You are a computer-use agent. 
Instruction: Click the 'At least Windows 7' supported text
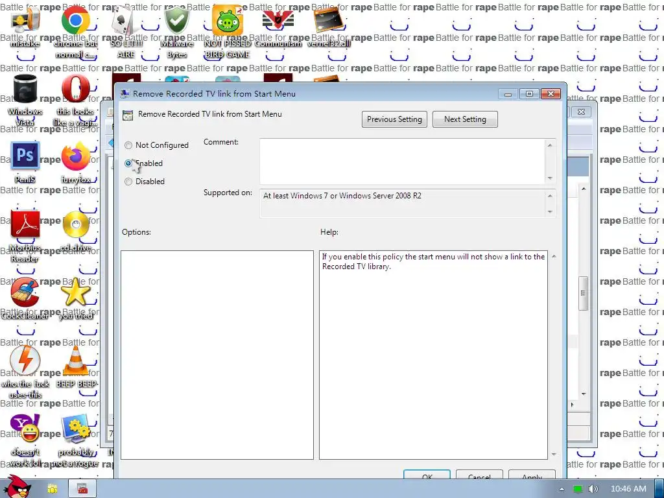tap(342, 196)
